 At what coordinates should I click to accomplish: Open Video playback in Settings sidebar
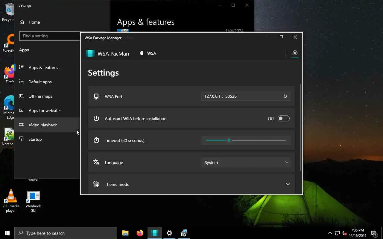(43, 125)
